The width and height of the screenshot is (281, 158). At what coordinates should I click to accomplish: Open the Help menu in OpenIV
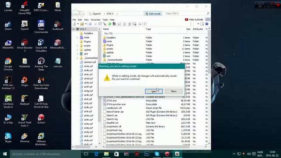pyautogui.click(x=112, y=20)
